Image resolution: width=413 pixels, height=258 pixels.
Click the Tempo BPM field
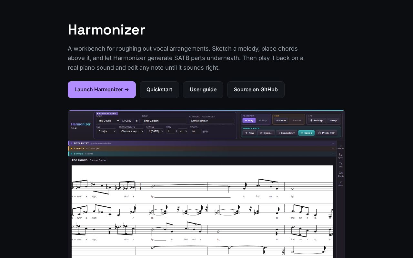(196, 131)
